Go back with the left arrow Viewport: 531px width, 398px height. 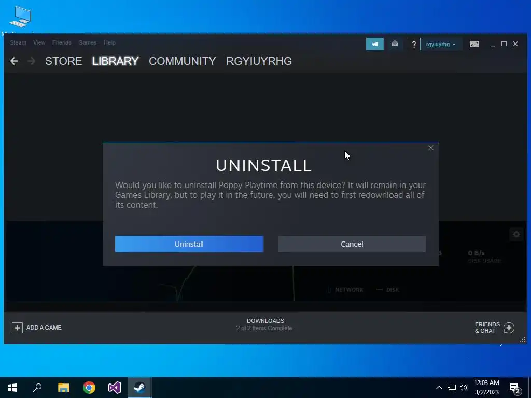coord(14,61)
